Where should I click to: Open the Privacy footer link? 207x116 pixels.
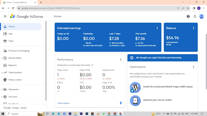coord(16,108)
